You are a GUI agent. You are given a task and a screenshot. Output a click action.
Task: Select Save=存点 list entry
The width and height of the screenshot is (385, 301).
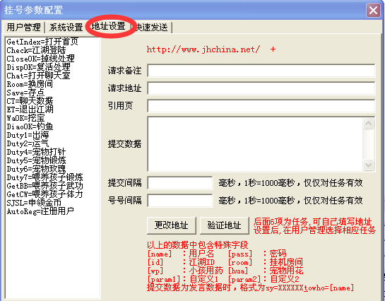point(25,93)
